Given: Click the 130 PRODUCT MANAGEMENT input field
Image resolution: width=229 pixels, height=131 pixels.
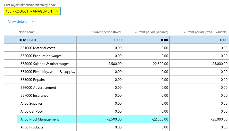Looking at the screenshot, I should coord(29,11).
